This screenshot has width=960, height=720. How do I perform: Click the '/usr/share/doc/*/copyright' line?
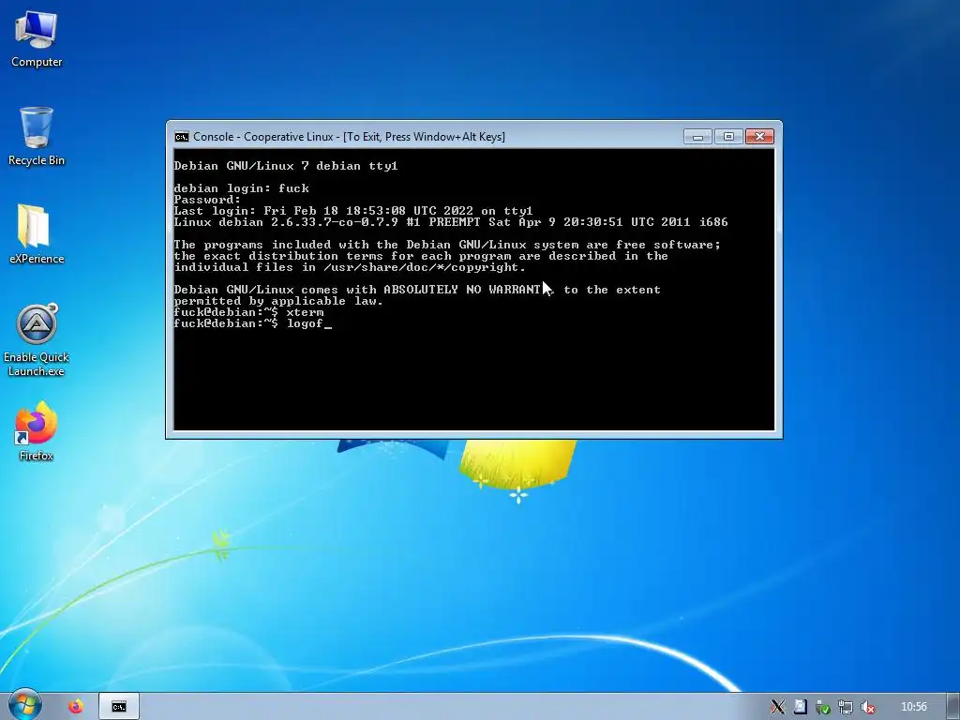(350, 267)
